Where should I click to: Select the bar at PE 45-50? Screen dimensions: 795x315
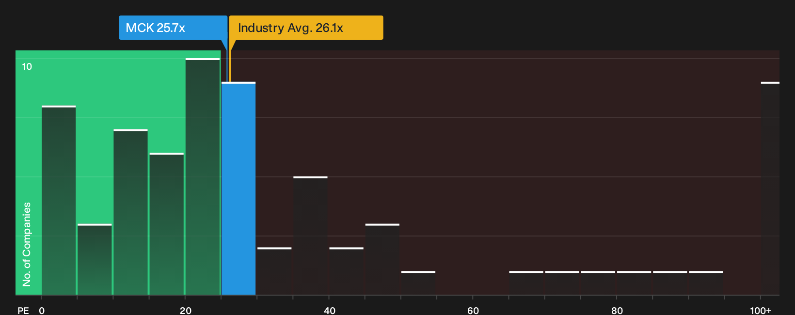point(382,259)
